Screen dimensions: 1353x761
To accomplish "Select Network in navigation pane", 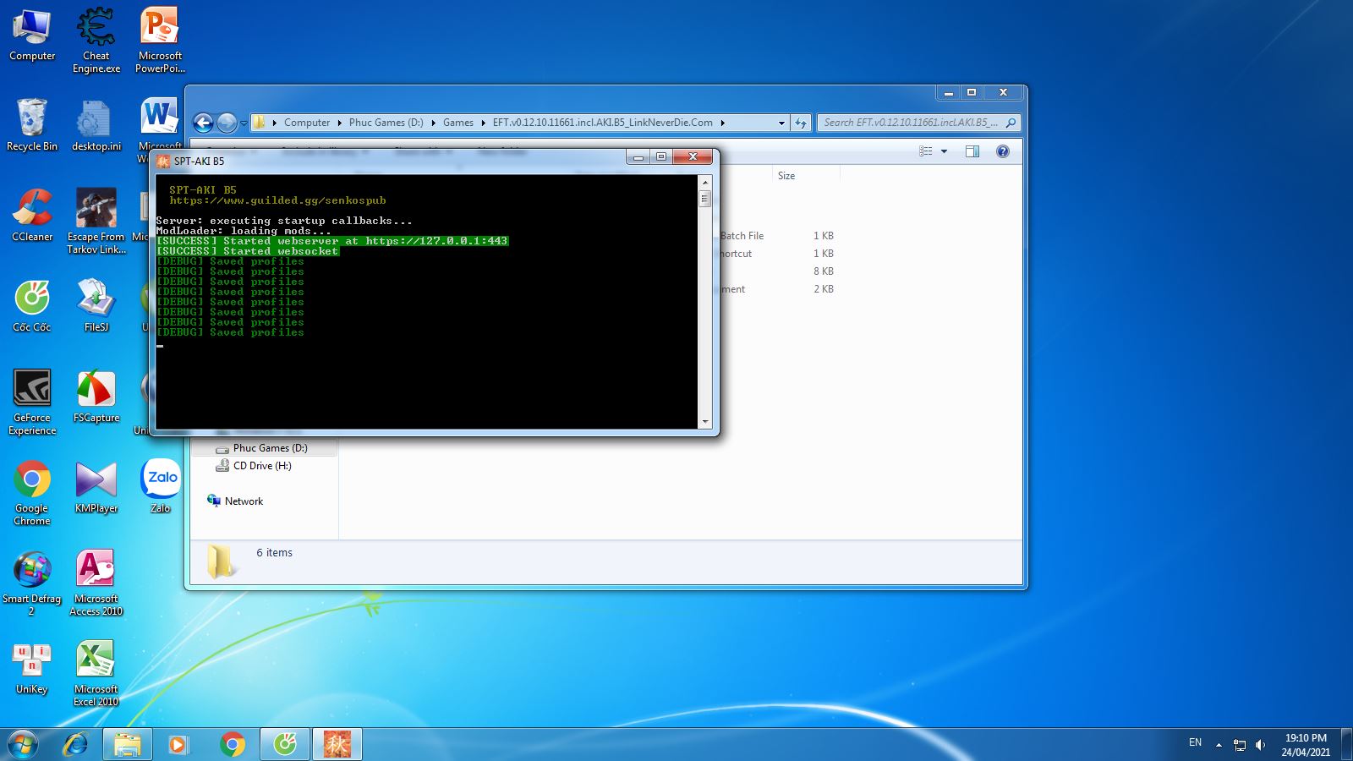I will coord(235,501).
